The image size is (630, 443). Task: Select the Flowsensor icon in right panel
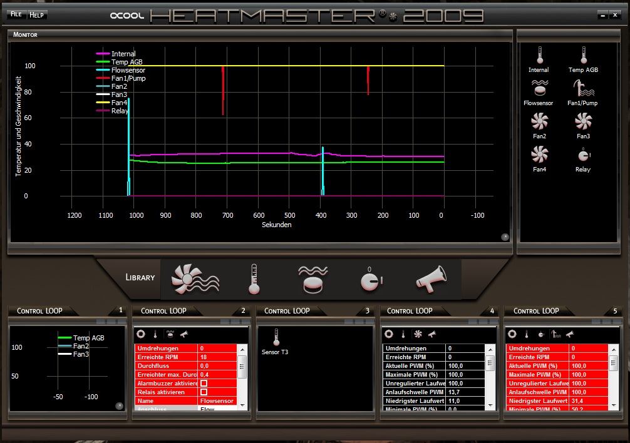point(540,88)
